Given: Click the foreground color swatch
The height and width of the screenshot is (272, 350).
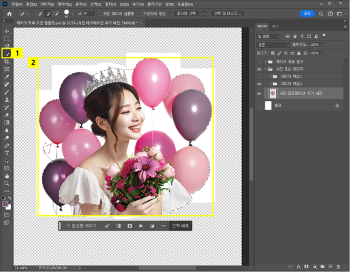Looking at the screenshot, I should click(x=6, y=203).
